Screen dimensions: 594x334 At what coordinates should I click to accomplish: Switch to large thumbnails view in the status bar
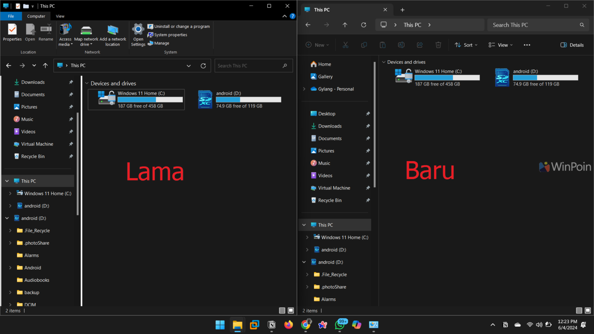tap(290, 310)
